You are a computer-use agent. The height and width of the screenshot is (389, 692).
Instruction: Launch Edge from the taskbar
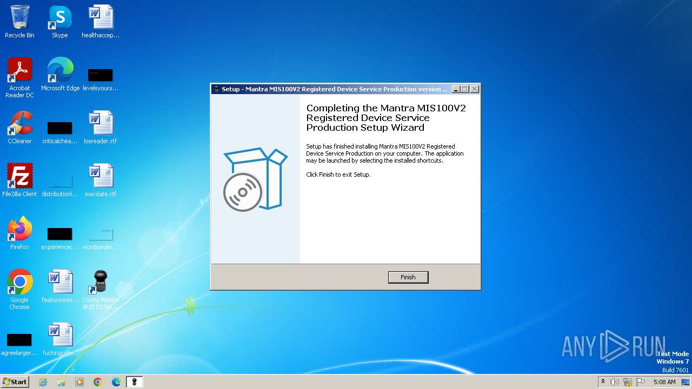pos(116,382)
